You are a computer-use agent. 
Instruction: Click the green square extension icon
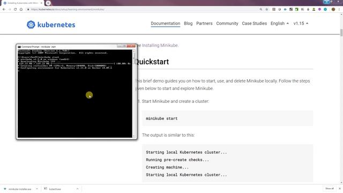(296, 10)
